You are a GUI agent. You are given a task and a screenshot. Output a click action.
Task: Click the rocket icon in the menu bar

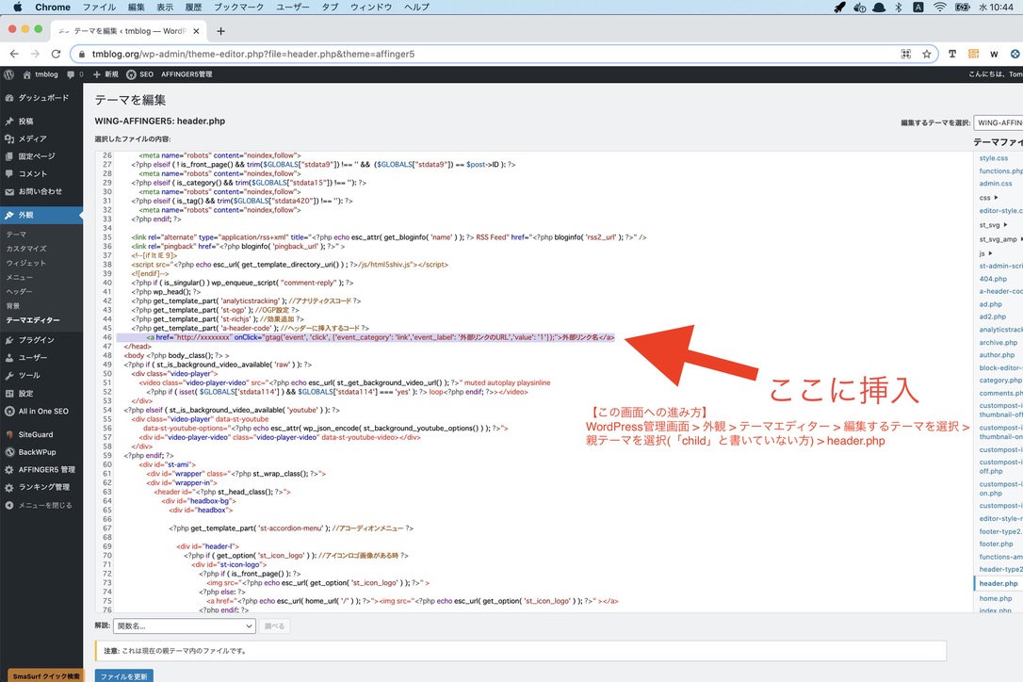tap(839, 8)
